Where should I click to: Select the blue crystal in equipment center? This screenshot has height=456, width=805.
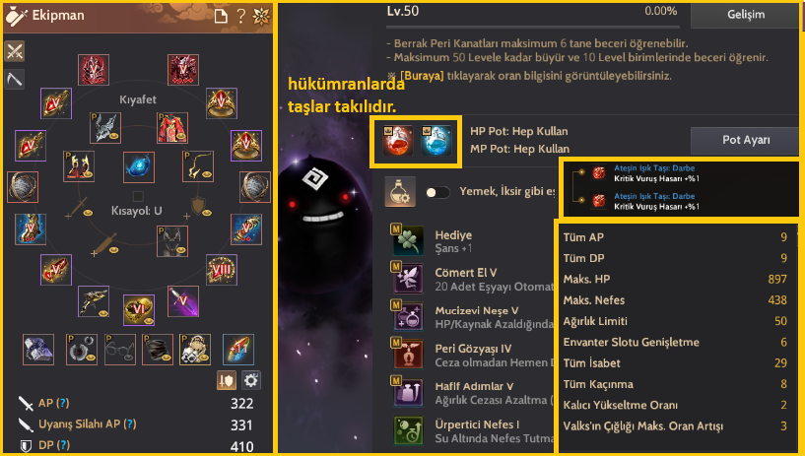(139, 167)
